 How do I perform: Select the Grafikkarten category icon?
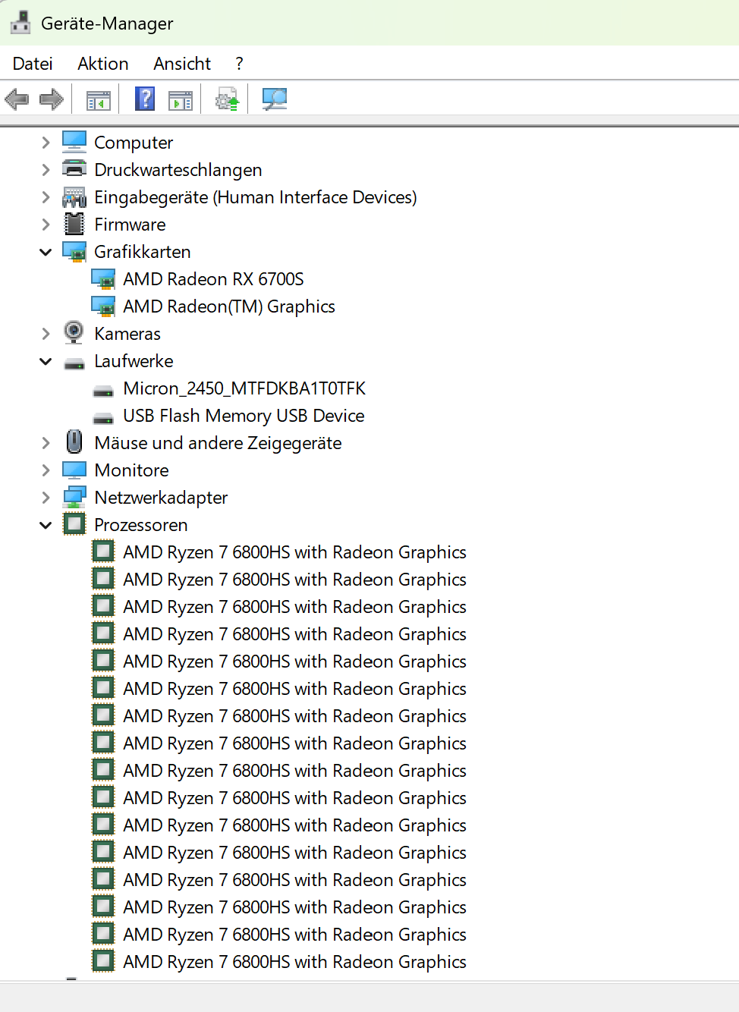pos(74,252)
